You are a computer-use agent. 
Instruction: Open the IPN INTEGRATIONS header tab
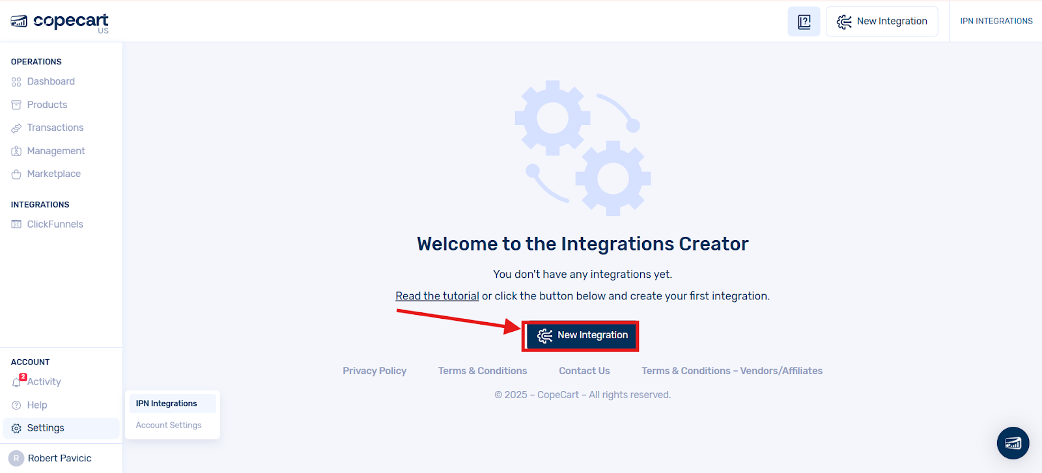pos(996,21)
